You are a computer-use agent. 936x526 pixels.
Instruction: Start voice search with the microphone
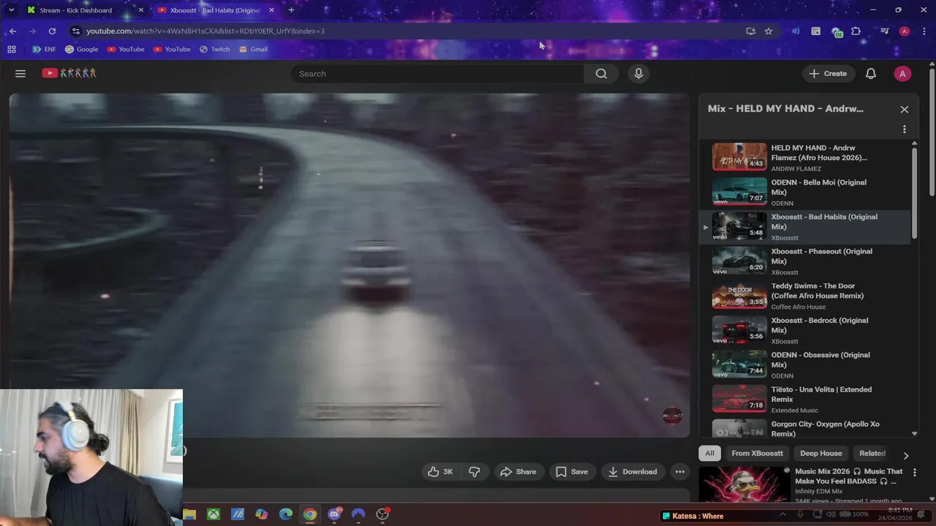click(x=638, y=74)
